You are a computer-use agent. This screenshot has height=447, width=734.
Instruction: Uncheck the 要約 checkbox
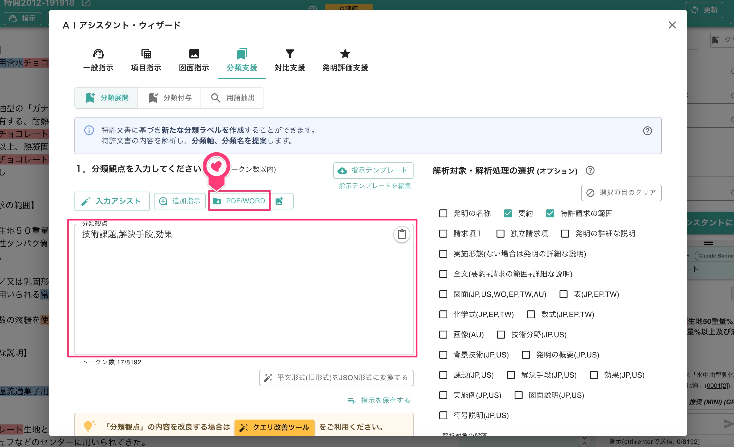(508, 213)
